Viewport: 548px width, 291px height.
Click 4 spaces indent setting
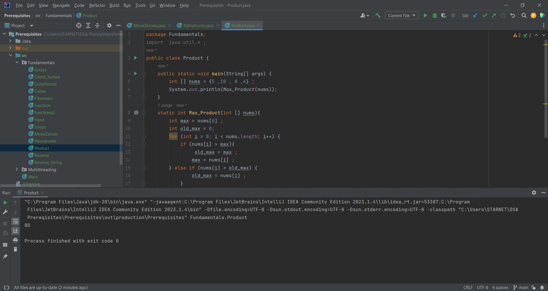click(x=500, y=287)
